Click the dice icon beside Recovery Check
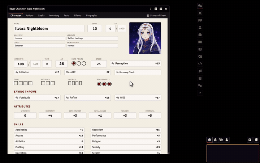 [117, 72]
